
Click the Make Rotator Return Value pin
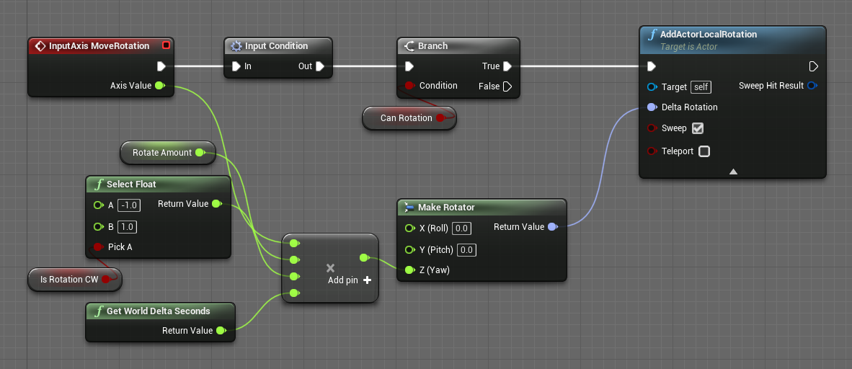(552, 226)
